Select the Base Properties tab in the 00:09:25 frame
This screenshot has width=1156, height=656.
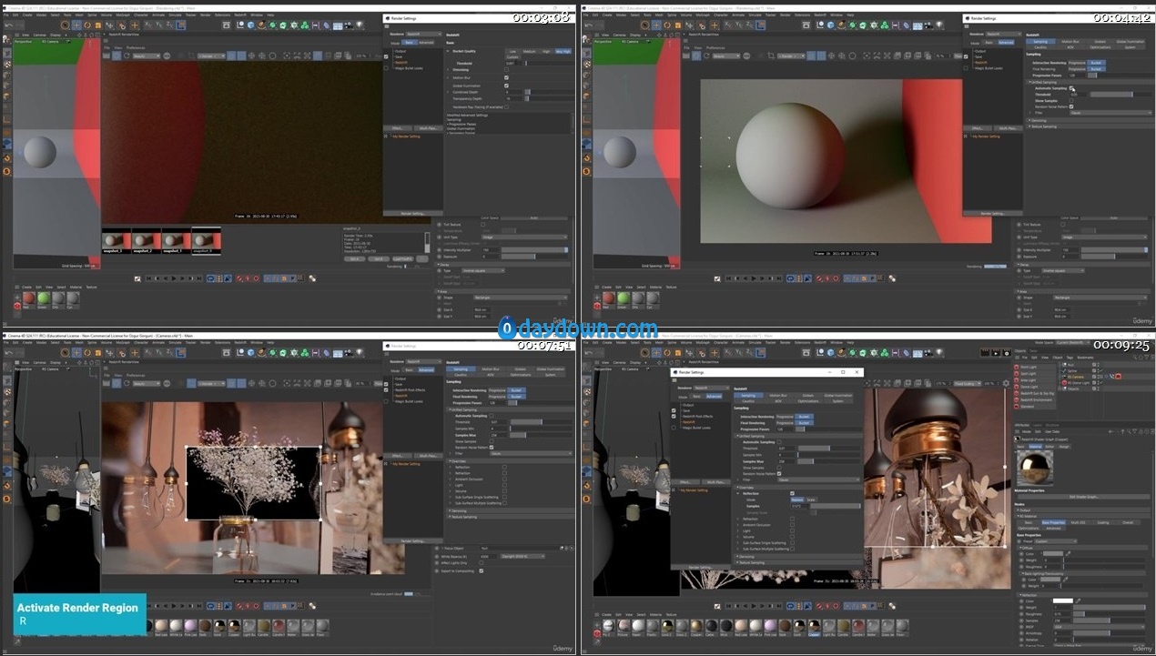[x=1053, y=522]
